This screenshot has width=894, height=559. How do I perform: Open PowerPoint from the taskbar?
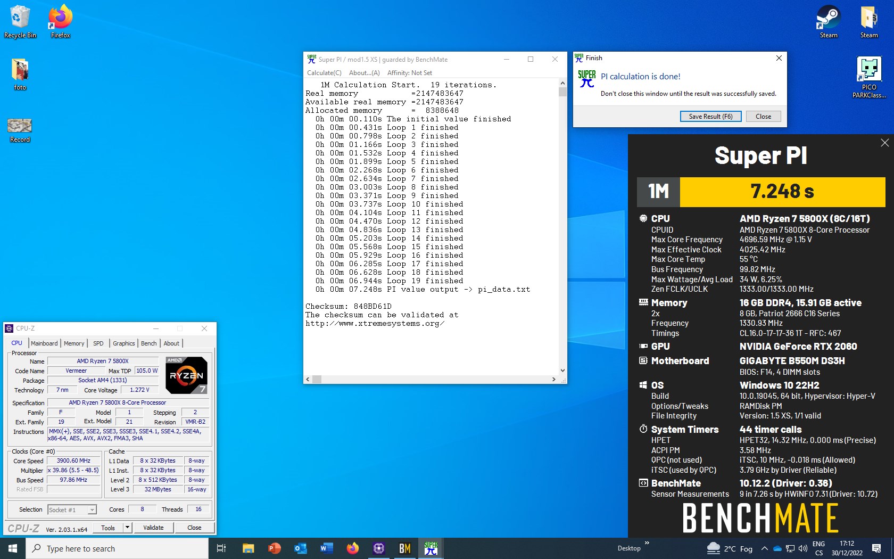274,548
